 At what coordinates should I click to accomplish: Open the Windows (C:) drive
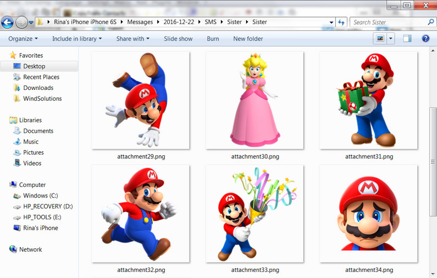pos(41,196)
